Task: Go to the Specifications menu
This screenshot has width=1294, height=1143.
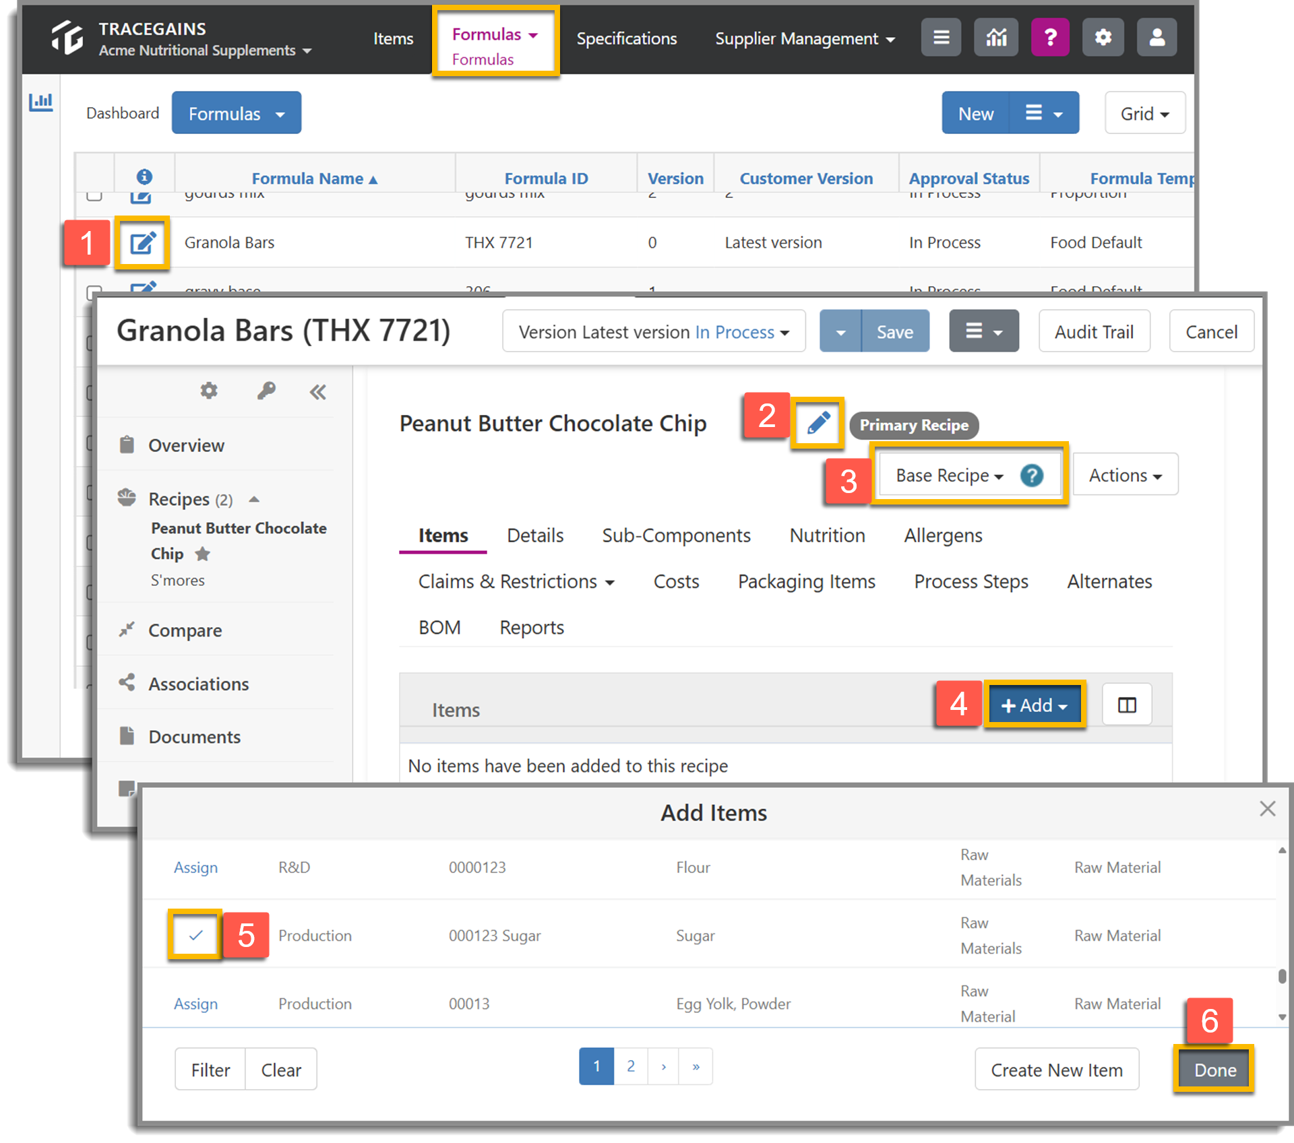Action: (626, 38)
